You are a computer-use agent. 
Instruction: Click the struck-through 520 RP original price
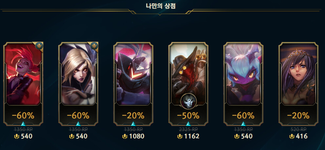tap(298, 129)
